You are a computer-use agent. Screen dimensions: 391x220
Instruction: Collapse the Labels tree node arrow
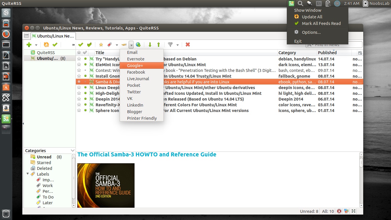[x=28, y=174]
